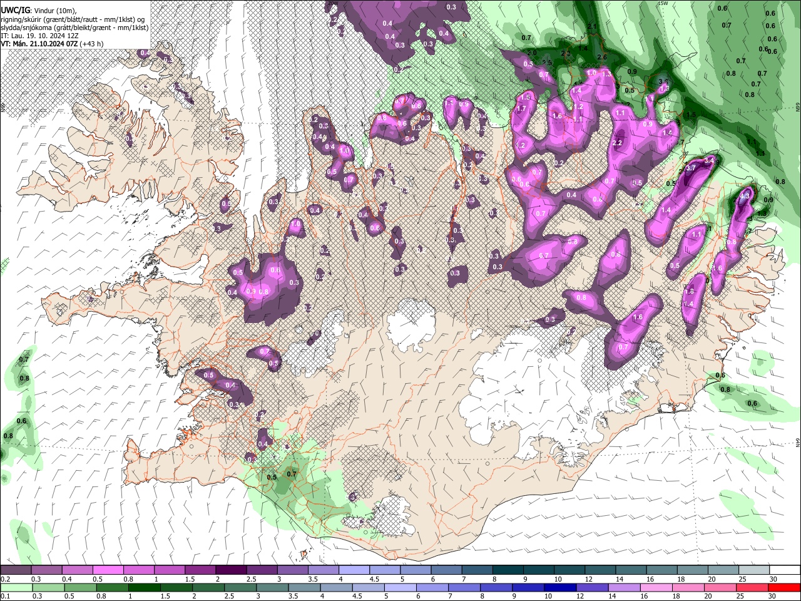The image size is (801, 601).
Task: Click the white swatch ending the upper scale
Action: tap(785, 570)
